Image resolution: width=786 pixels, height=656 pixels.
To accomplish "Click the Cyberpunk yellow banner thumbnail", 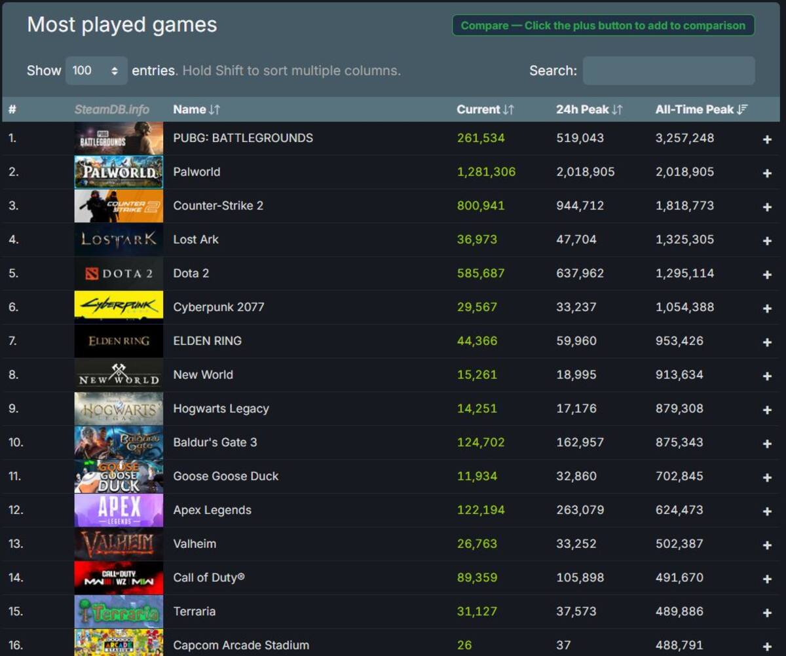I will click(x=119, y=307).
